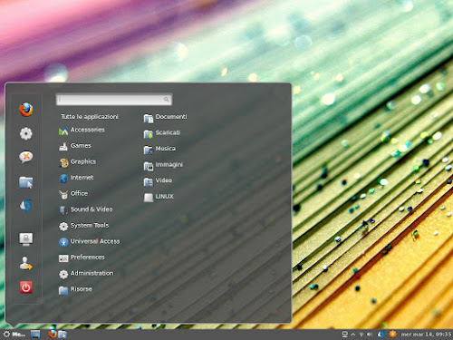The image size is (453, 340).
Task: Open the Video folder
Action: [158, 180]
